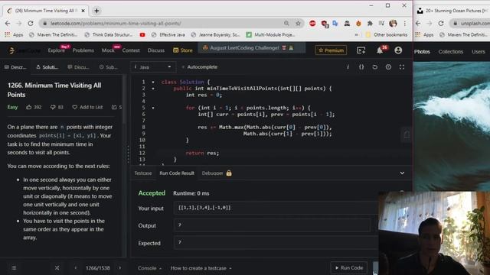Bookmark page with star icon
Viewport: 490px width, 275px height.
click(298, 24)
